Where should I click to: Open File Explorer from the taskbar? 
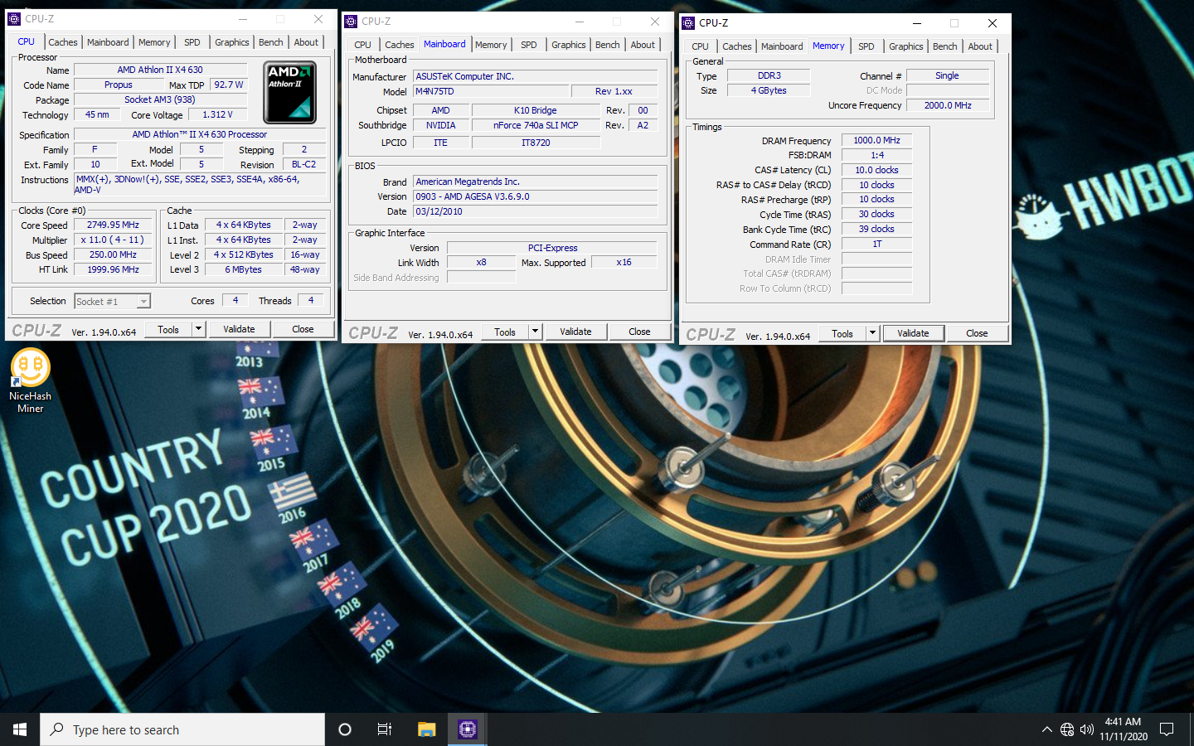[426, 729]
